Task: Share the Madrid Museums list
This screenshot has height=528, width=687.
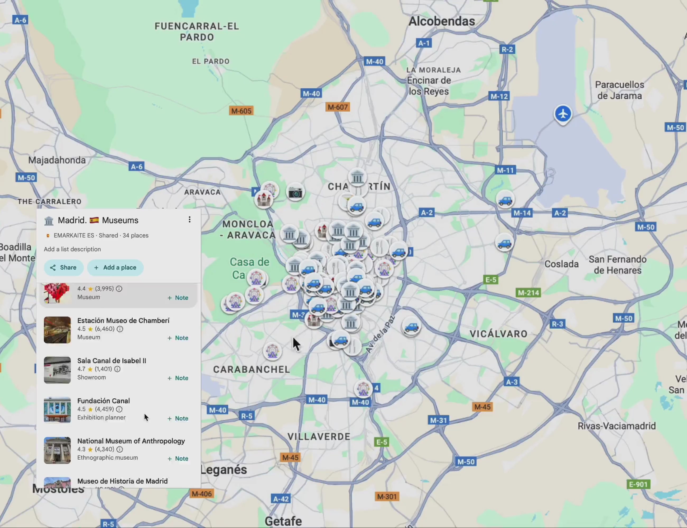Action: point(63,267)
